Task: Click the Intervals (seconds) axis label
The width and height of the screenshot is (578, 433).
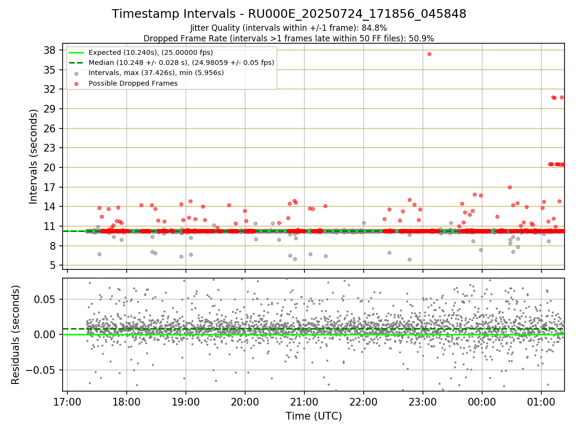Action: tap(34, 156)
